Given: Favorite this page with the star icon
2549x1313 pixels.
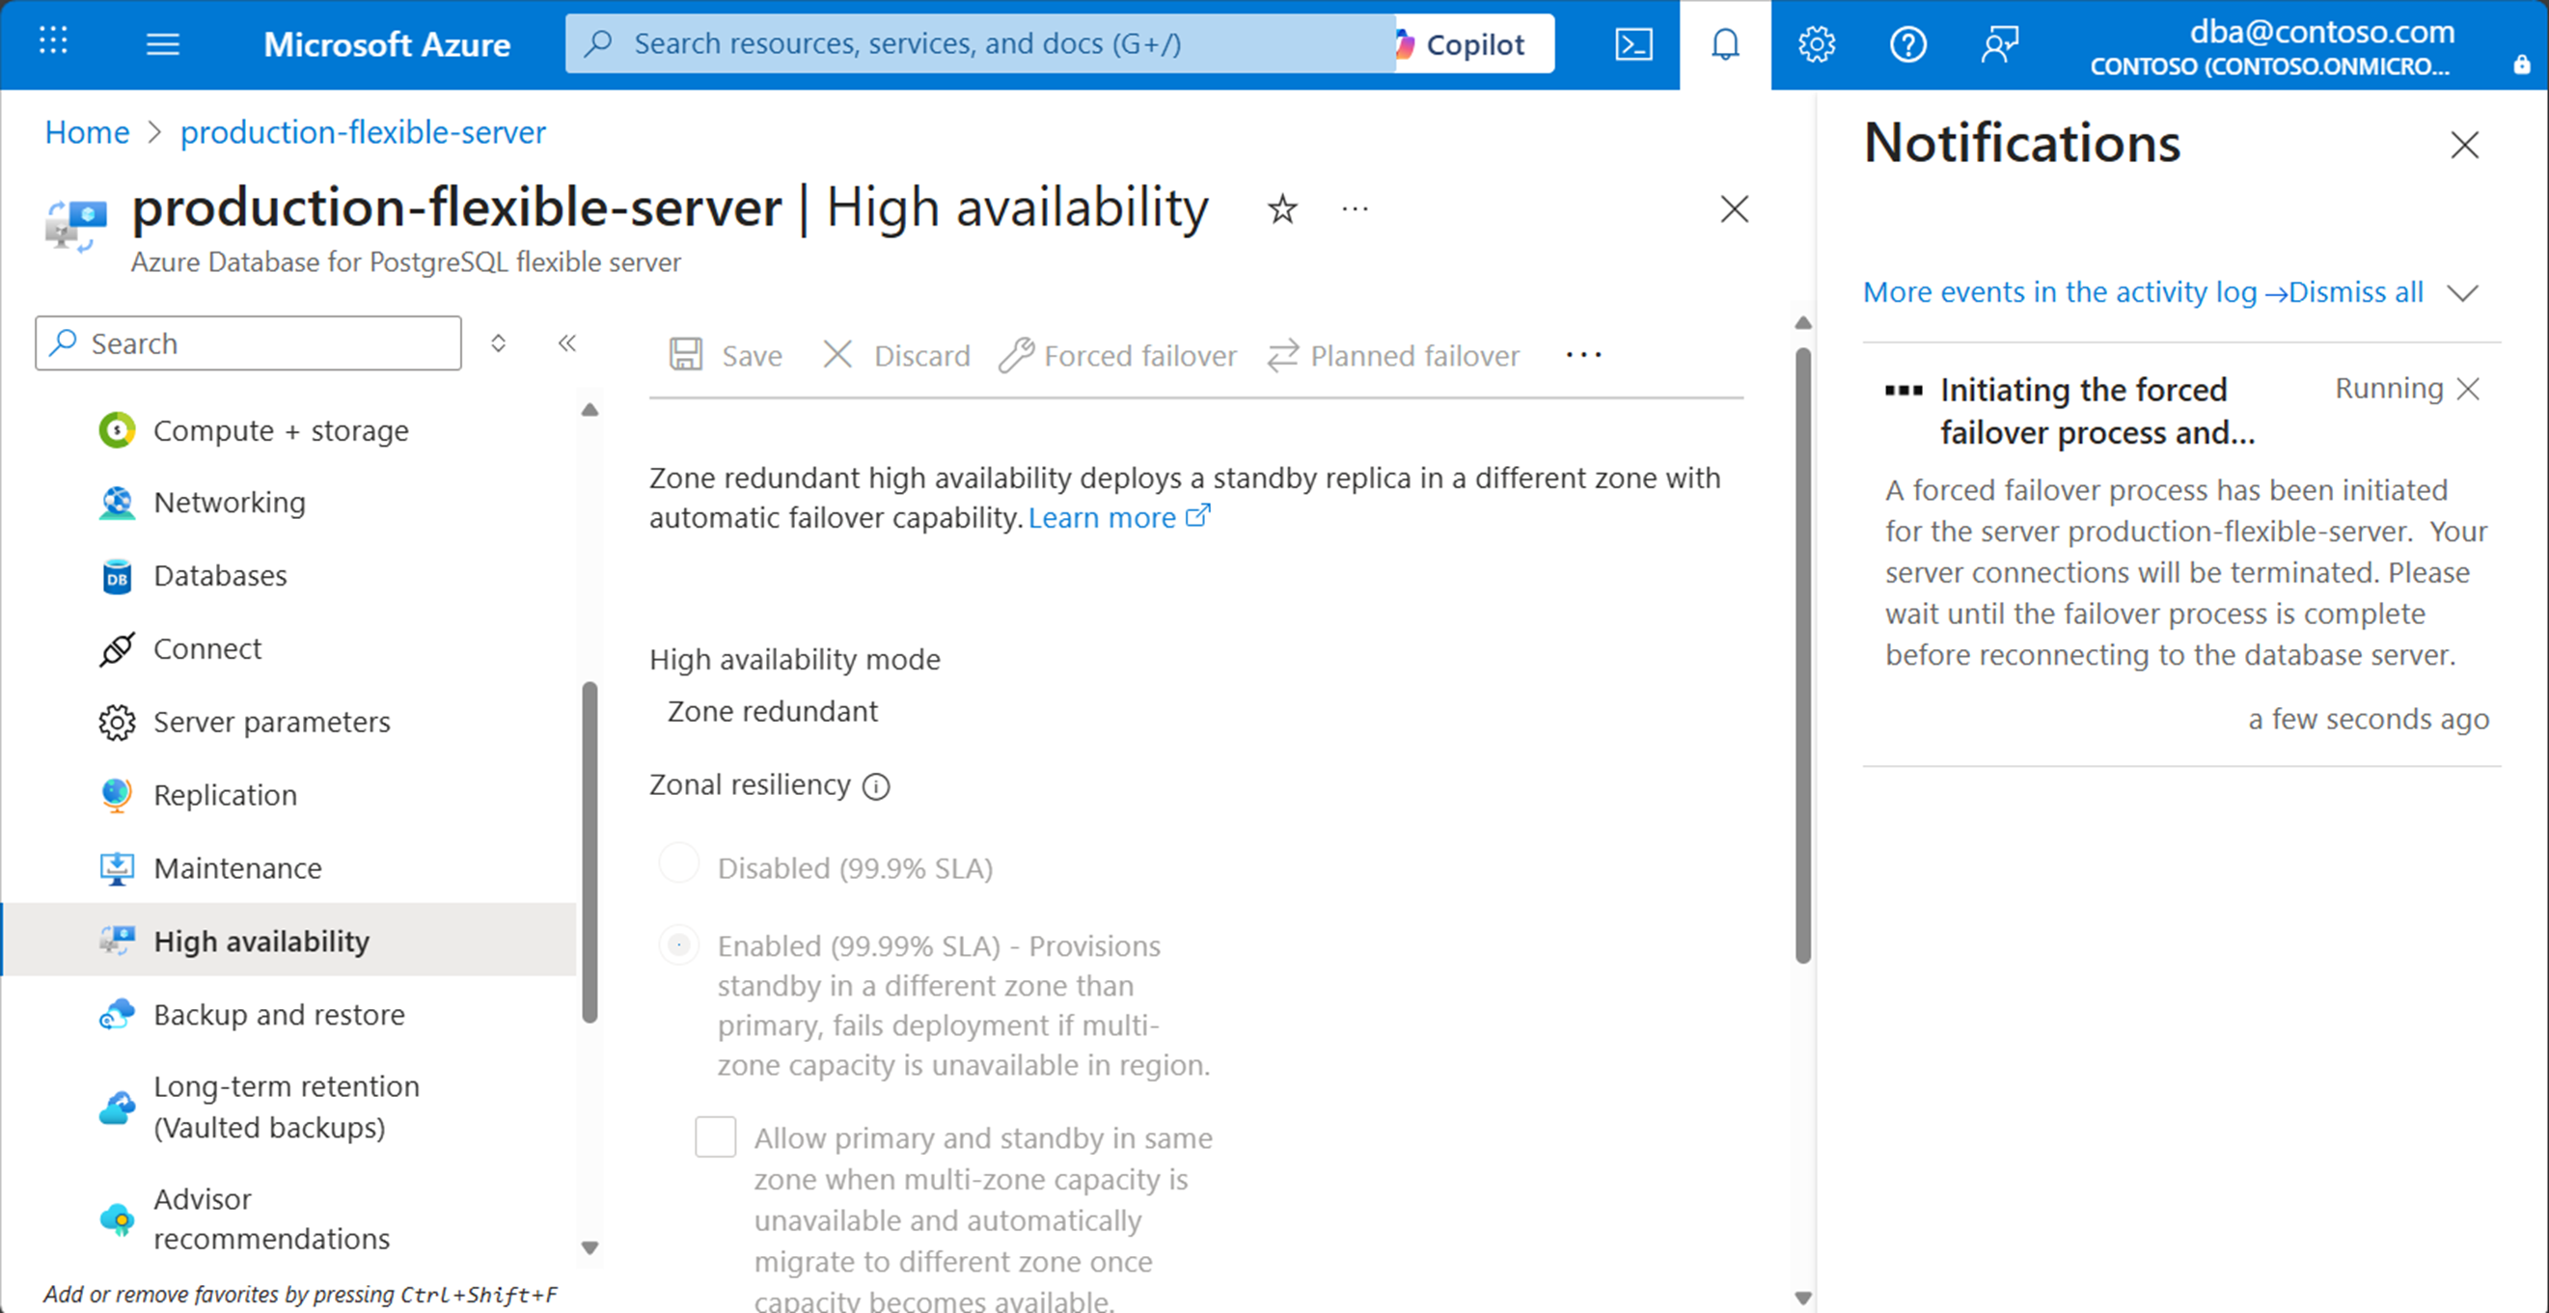Looking at the screenshot, I should [x=1282, y=208].
